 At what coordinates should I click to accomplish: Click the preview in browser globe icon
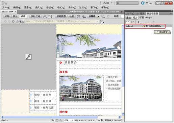point(84,17)
